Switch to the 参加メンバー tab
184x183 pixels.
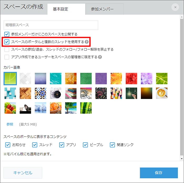tap(104, 9)
